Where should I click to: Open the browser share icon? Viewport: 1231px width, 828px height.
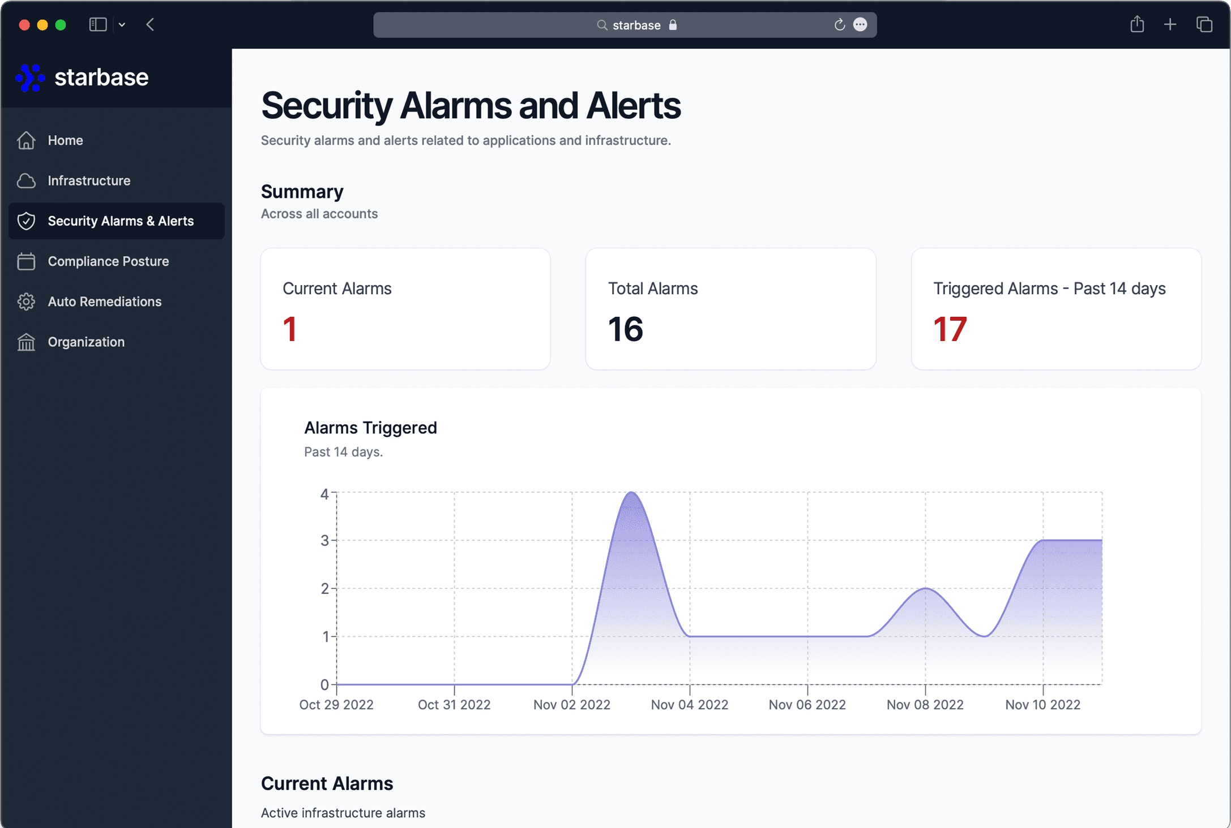click(x=1137, y=25)
